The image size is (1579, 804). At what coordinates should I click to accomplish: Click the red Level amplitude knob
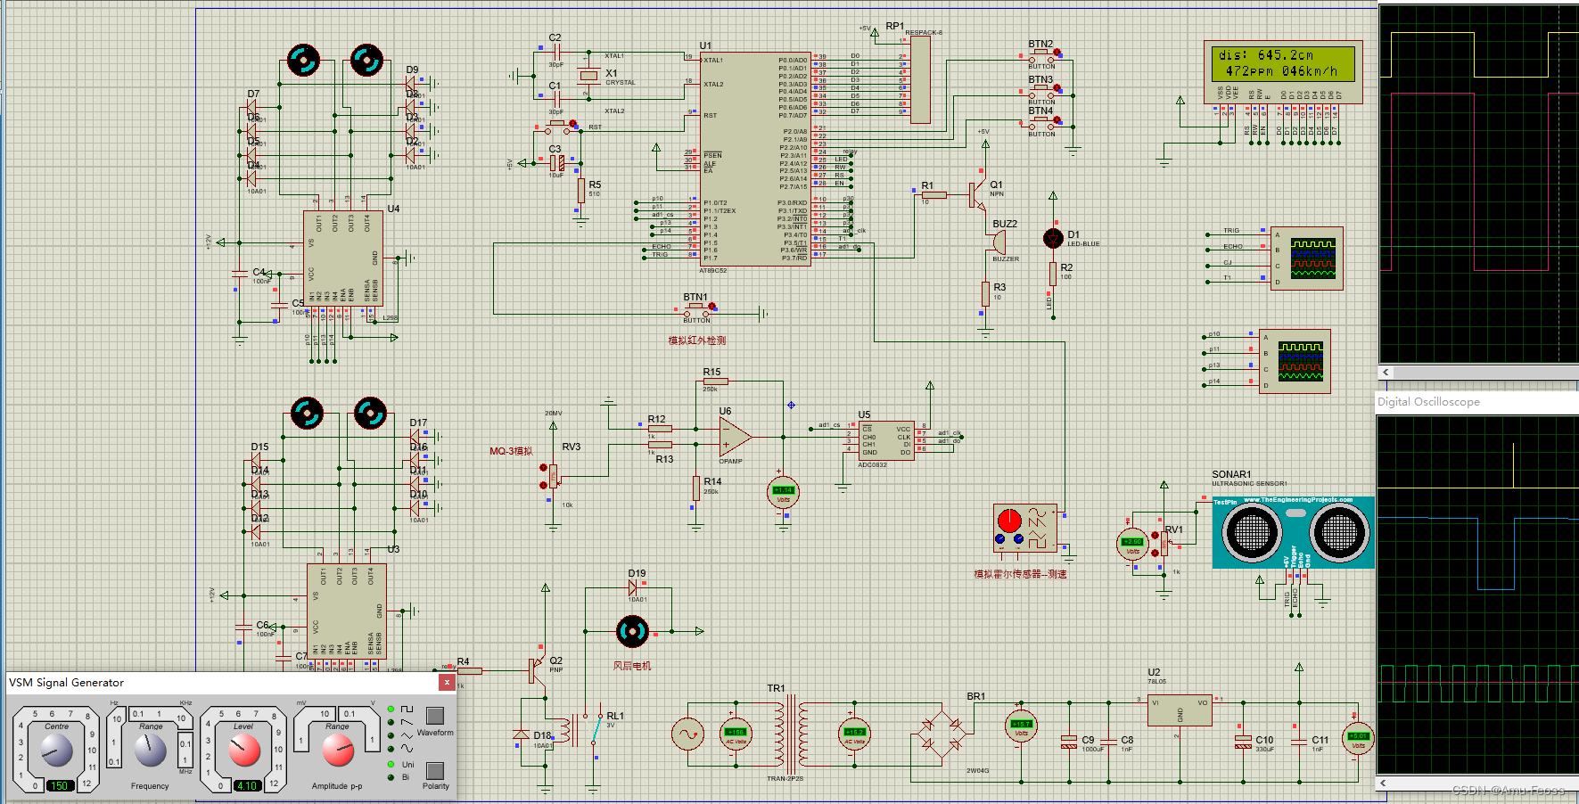[244, 750]
